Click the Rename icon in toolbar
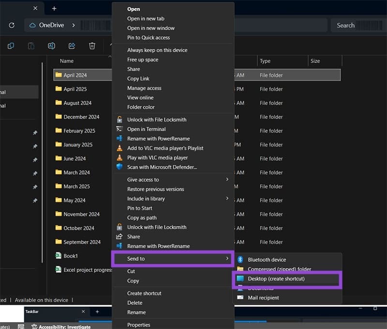 [x=51, y=46]
